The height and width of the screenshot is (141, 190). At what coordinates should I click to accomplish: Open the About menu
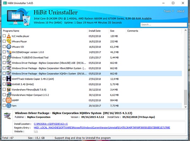coord(180,11)
